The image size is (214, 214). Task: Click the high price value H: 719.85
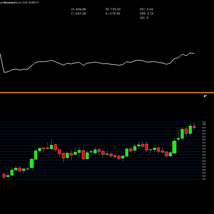pos(113,9)
